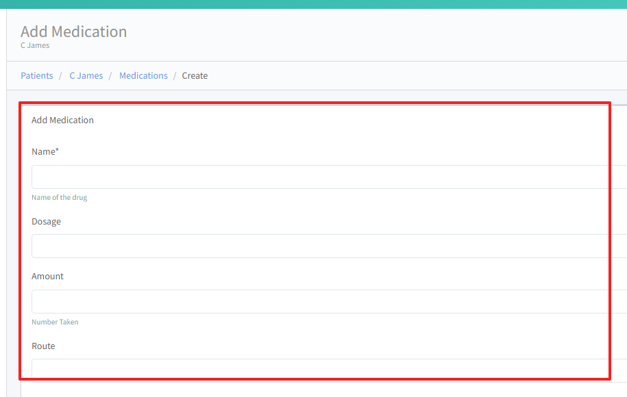Open the Patients breadcrumb link
627x397 pixels.
[37, 76]
